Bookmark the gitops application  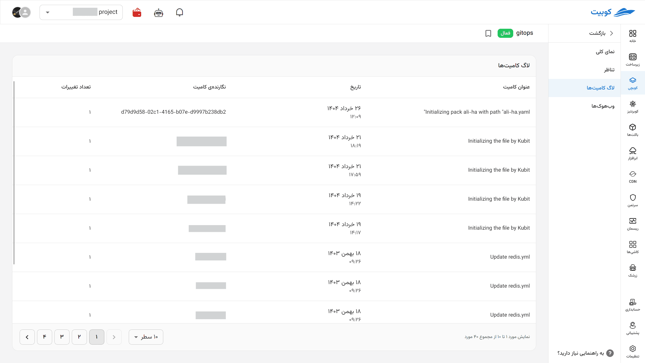(x=488, y=33)
